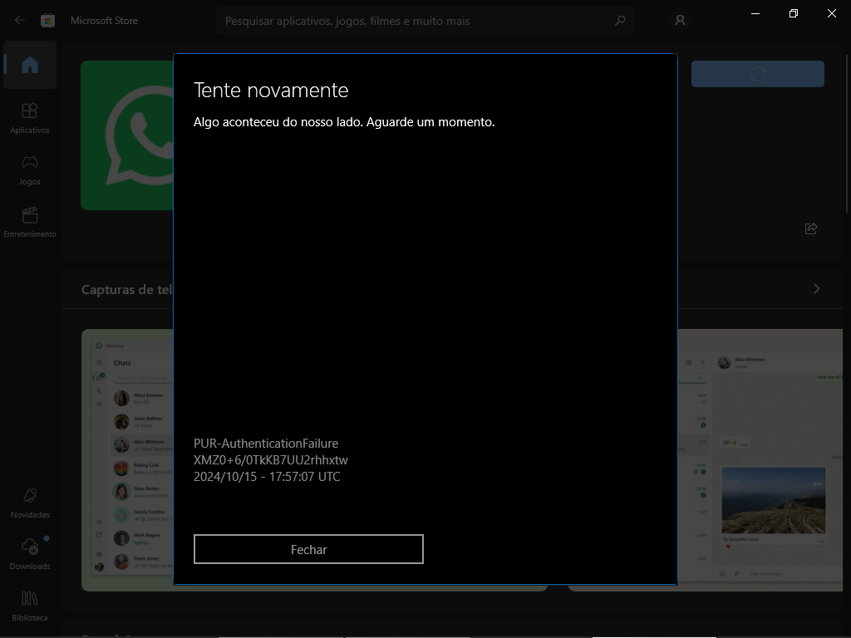Expand the Capturas de tela section chevron
Screen dimensions: 851x638
[816, 288]
